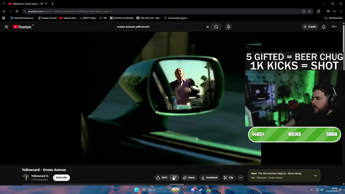Reload the YouTube page

pyautogui.click(x=17, y=11)
